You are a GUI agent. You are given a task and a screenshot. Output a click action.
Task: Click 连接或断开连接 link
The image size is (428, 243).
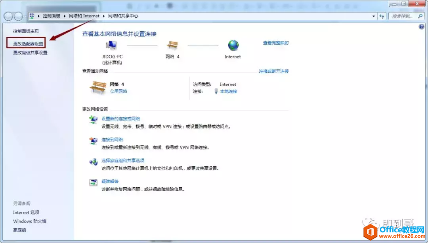274,71
